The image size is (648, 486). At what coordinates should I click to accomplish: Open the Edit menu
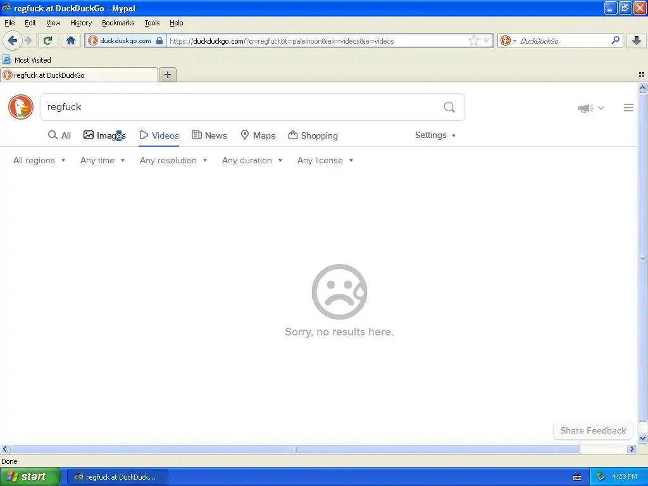point(30,23)
